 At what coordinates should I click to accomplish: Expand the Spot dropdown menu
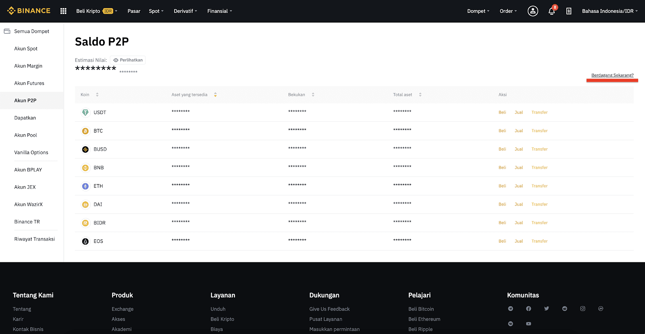point(156,11)
